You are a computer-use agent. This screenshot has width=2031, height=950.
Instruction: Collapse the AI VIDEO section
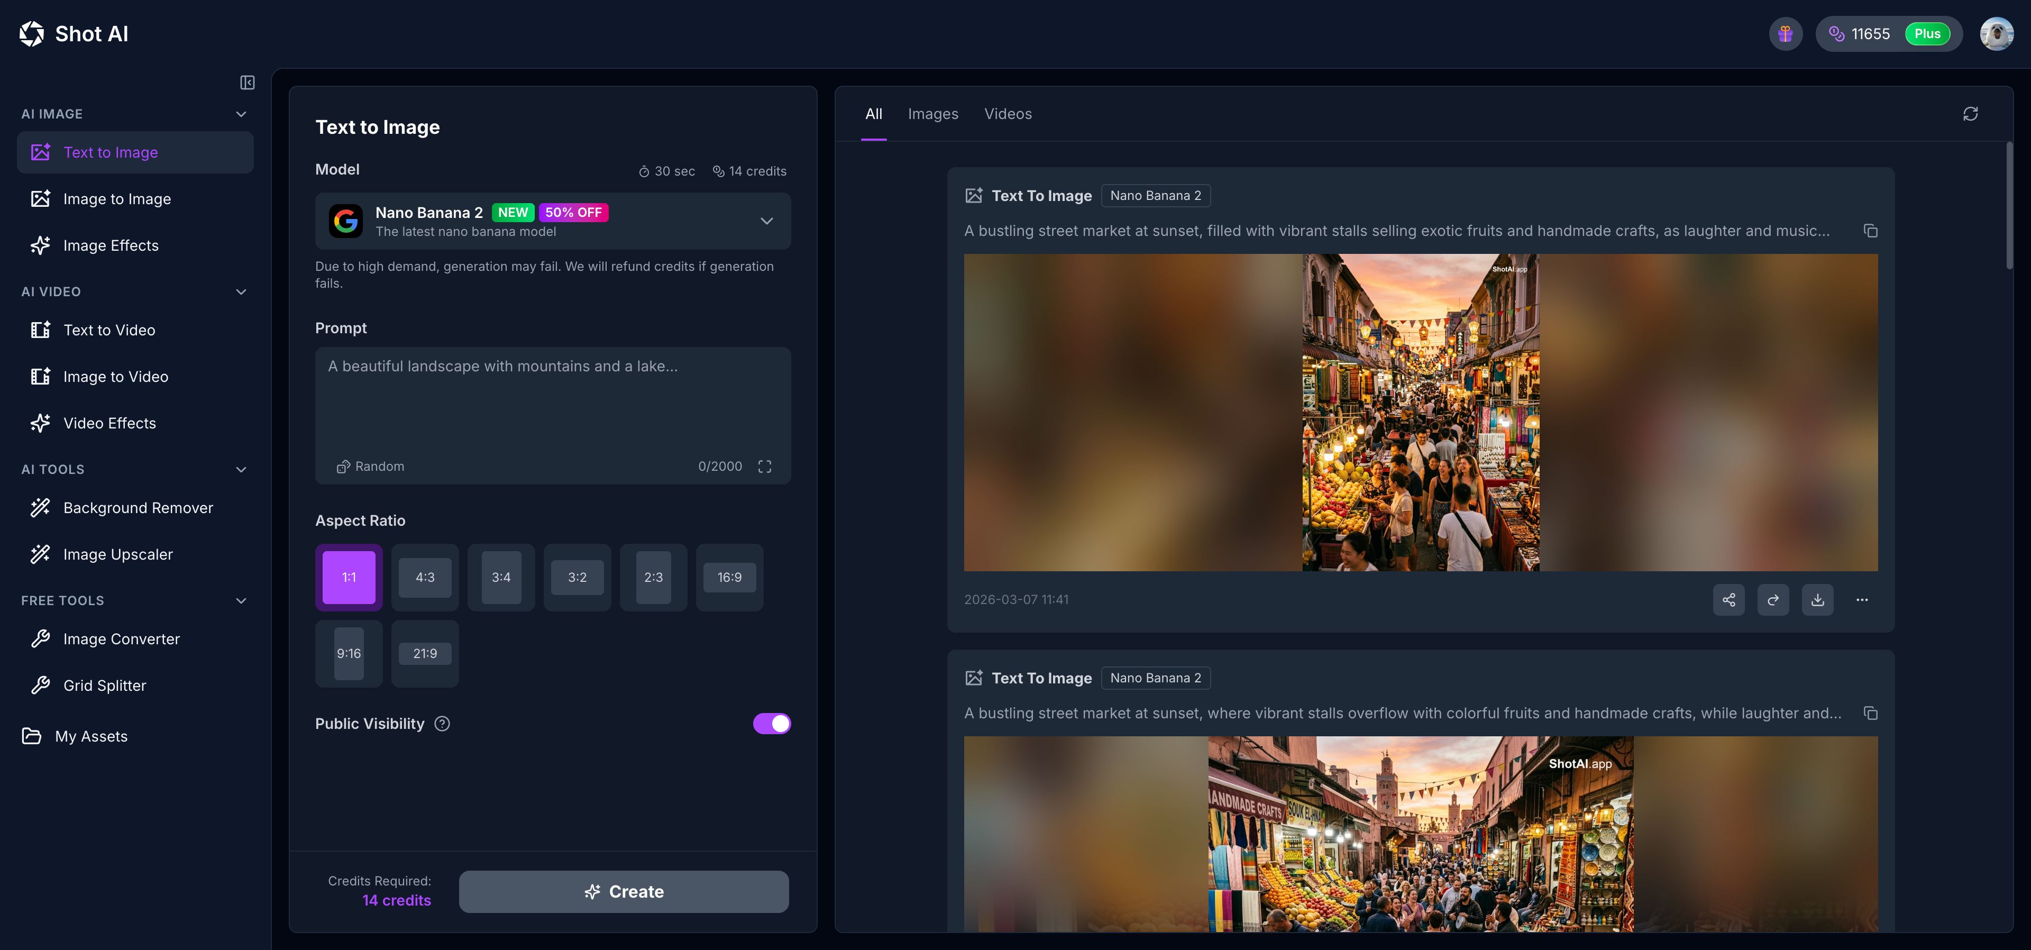click(x=241, y=291)
